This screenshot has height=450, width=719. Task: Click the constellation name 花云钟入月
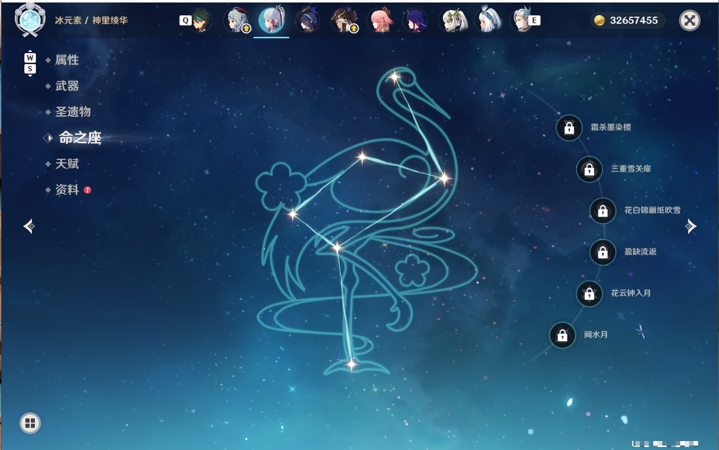pyautogui.click(x=631, y=293)
